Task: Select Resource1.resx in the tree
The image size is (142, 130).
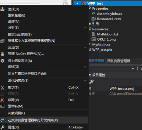Action: (109, 19)
